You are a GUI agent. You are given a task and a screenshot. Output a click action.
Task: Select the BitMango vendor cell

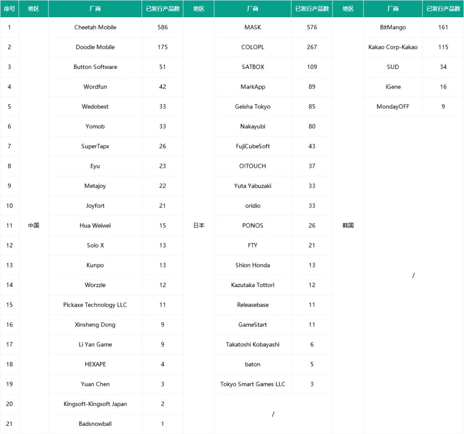point(393,27)
